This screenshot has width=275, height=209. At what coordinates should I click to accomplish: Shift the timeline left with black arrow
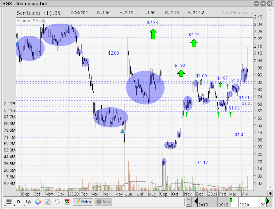pyautogui.click(x=196, y=201)
